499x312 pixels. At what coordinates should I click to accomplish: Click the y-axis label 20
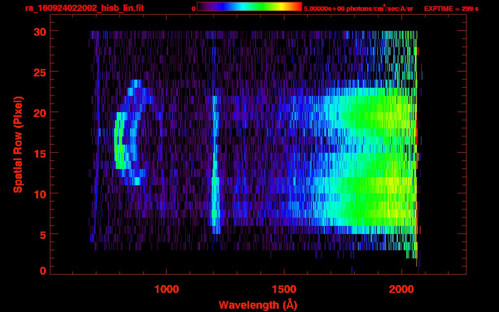point(39,113)
